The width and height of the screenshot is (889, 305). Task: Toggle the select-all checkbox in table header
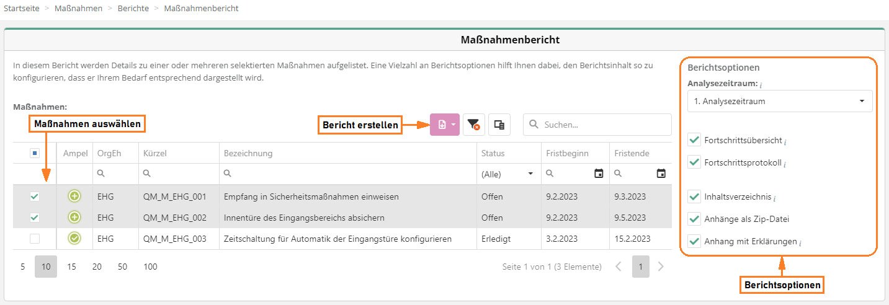click(x=35, y=153)
